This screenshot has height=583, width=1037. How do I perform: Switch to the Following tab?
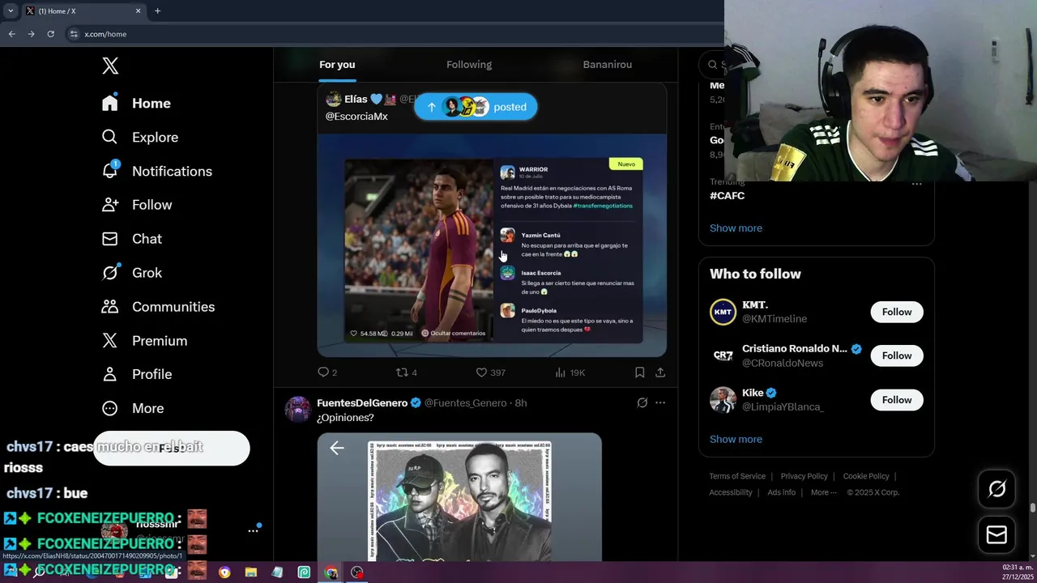coord(469,65)
